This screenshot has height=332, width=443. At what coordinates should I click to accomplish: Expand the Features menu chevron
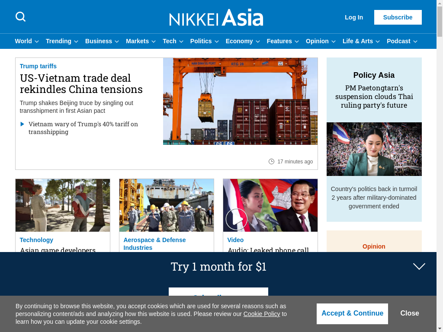click(x=297, y=41)
